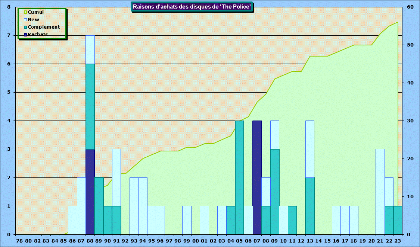420x247 pixels.
Task: Click the Cumul legend color marker
Action: [x=25, y=12]
